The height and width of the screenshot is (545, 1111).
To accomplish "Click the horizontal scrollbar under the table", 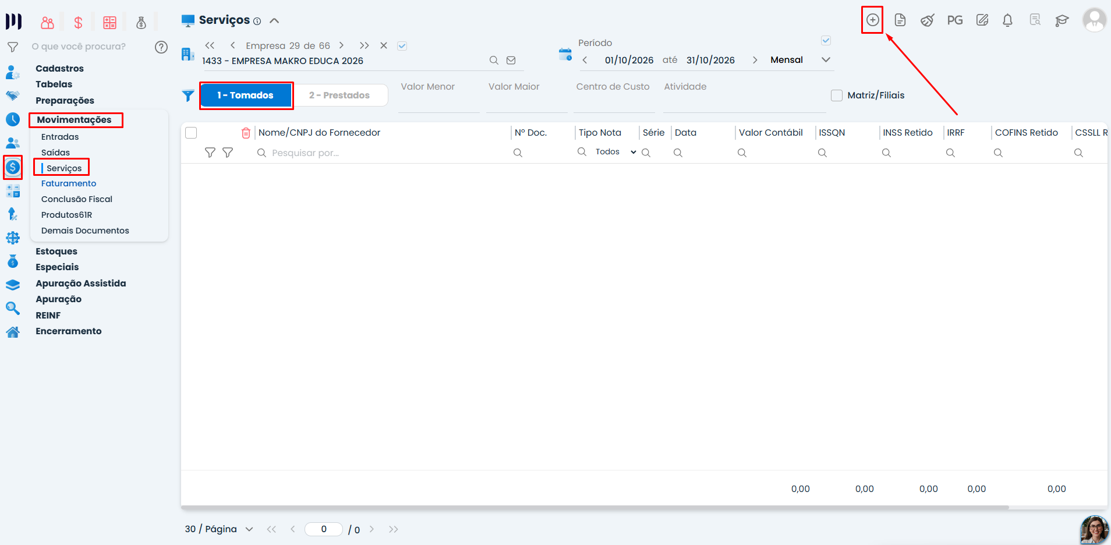I will 595,508.
